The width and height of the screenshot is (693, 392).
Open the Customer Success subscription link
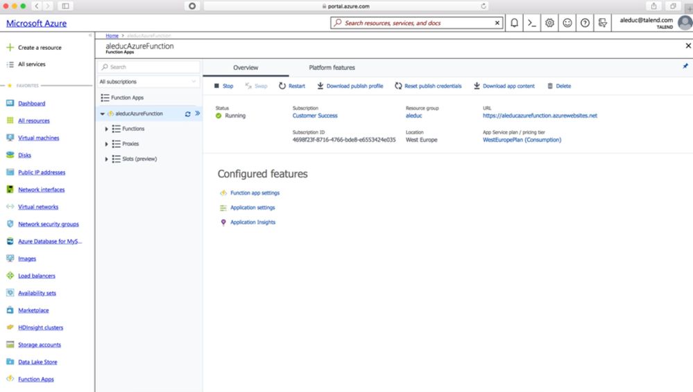click(315, 116)
